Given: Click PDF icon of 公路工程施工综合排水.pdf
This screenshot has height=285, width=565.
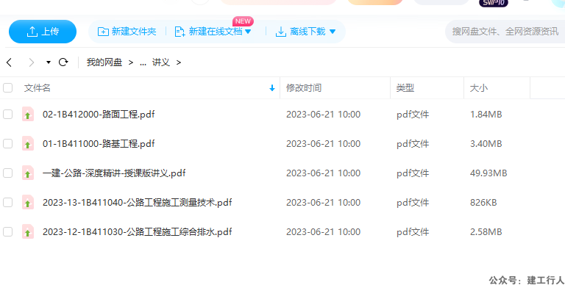Looking at the screenshot, I should coord(28,231).
